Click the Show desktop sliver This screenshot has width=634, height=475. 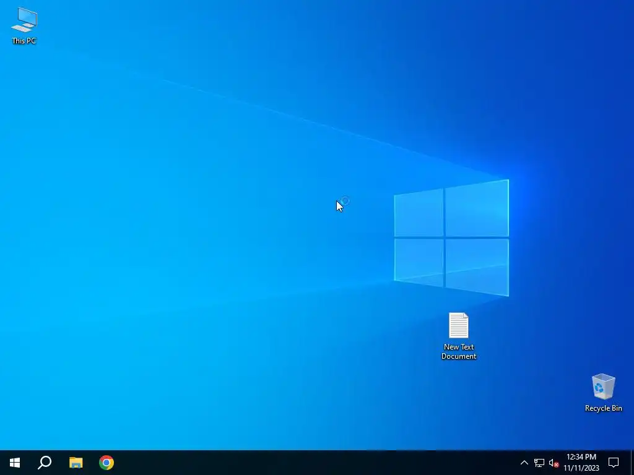632,463
